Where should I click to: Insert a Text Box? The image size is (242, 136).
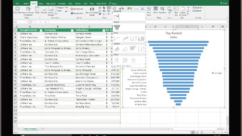pos(176,11)
